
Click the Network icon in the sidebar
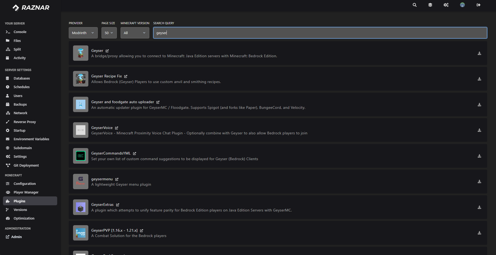[8, 113]
